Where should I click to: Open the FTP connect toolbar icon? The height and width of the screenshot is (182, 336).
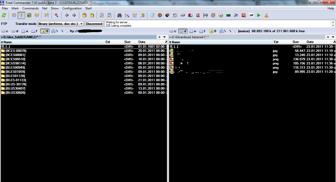click(102, 15)
